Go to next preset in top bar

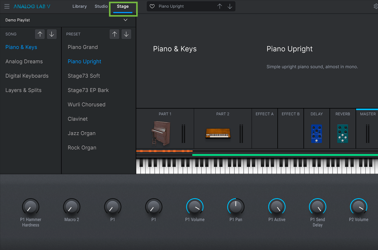click(x=230, y=6)
